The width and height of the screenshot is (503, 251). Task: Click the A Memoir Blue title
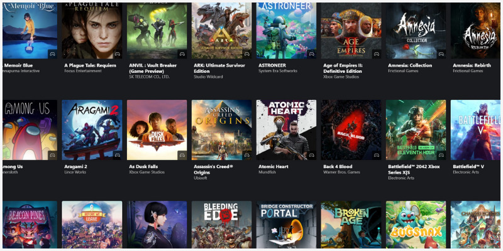click(x=18, y=65)
